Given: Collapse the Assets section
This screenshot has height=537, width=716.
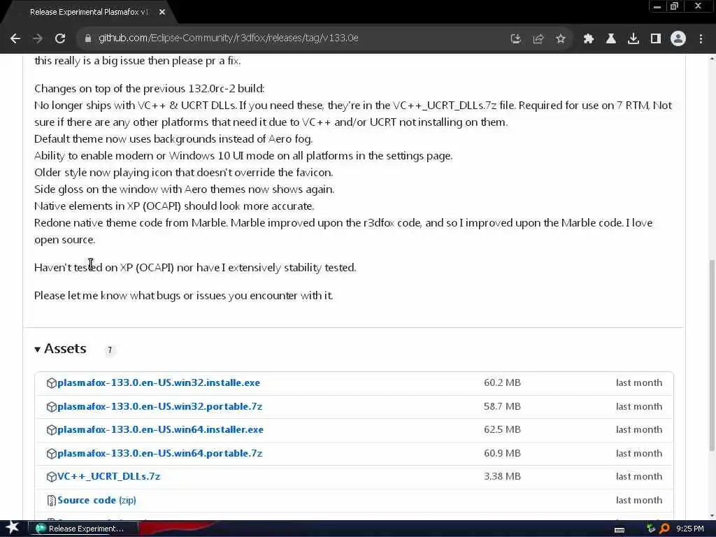Looking at the screenshot, I should point(60,349).
